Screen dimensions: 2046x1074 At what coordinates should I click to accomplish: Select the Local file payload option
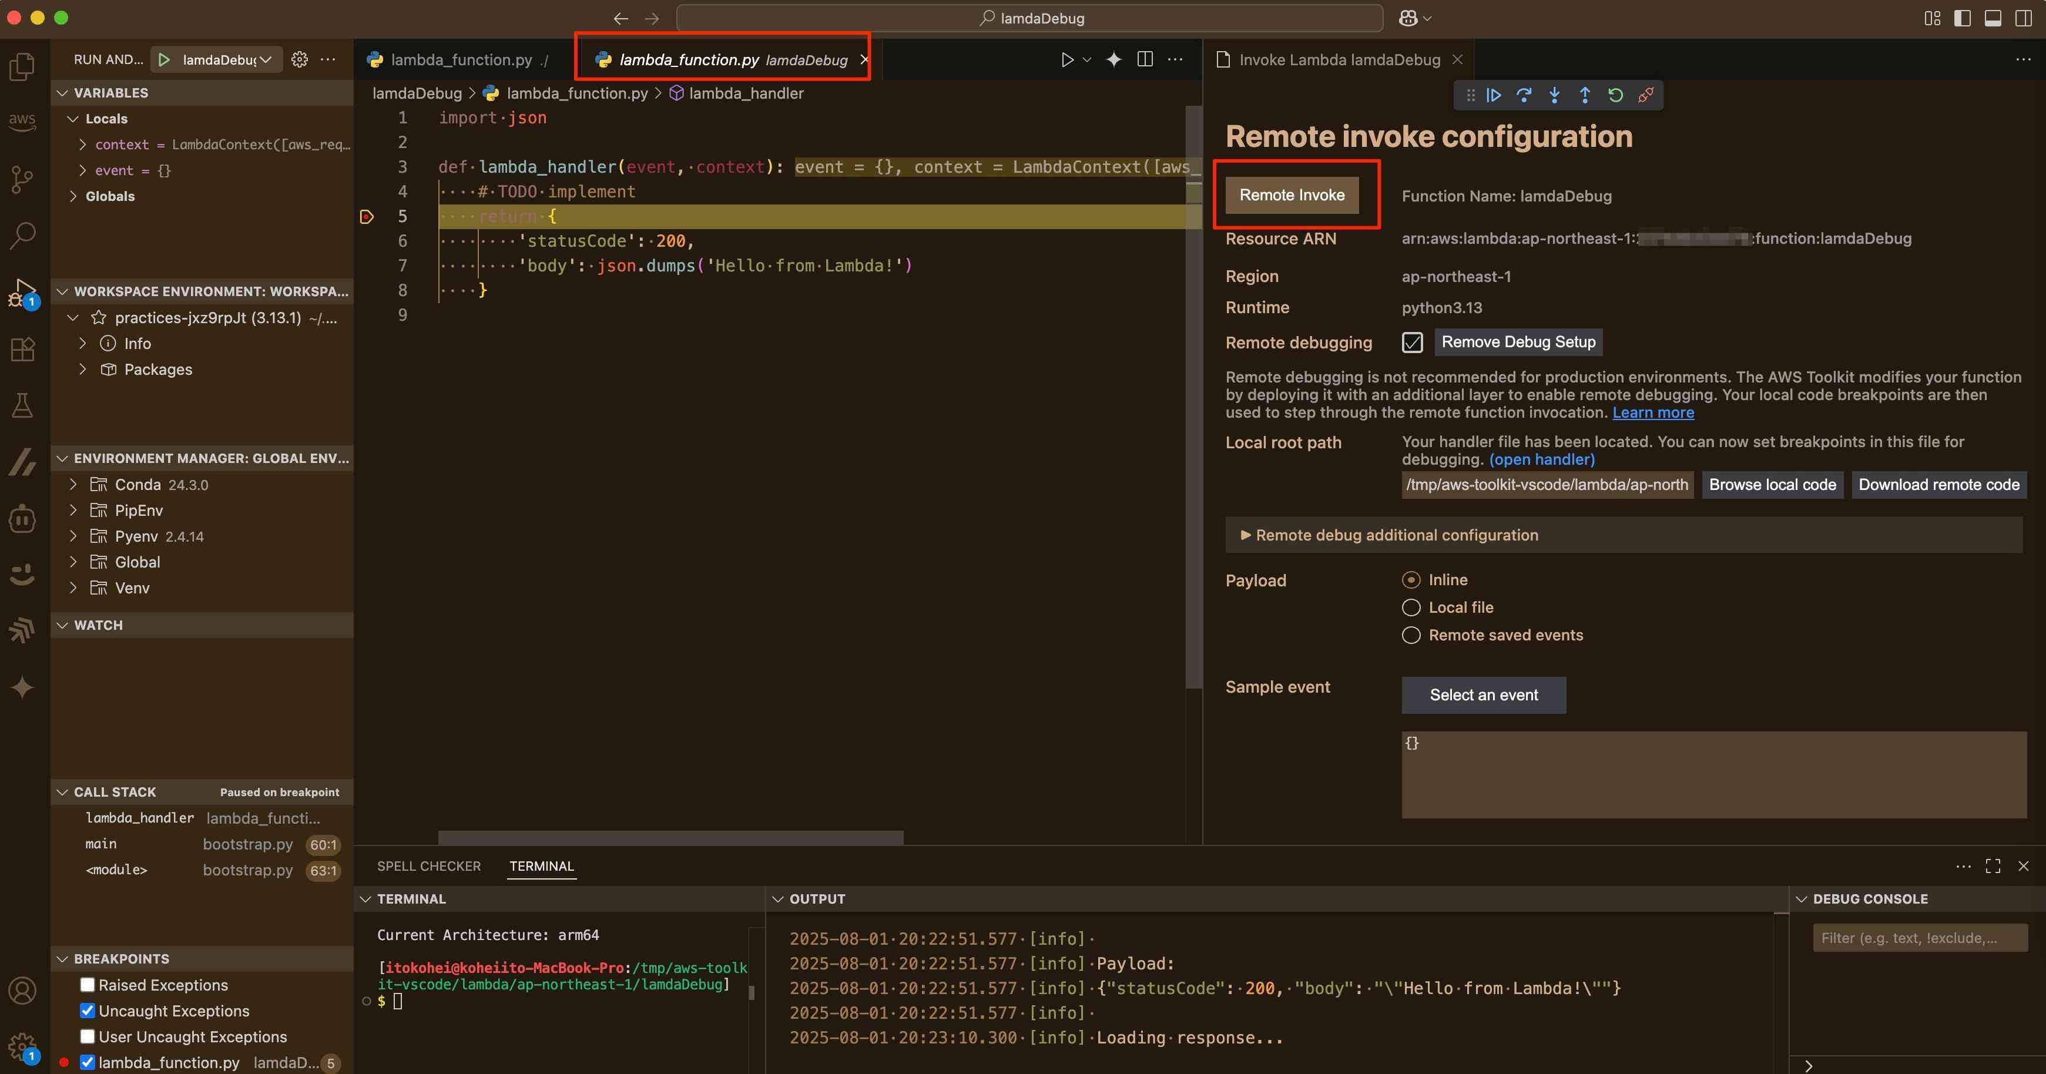pos(1411,608)
